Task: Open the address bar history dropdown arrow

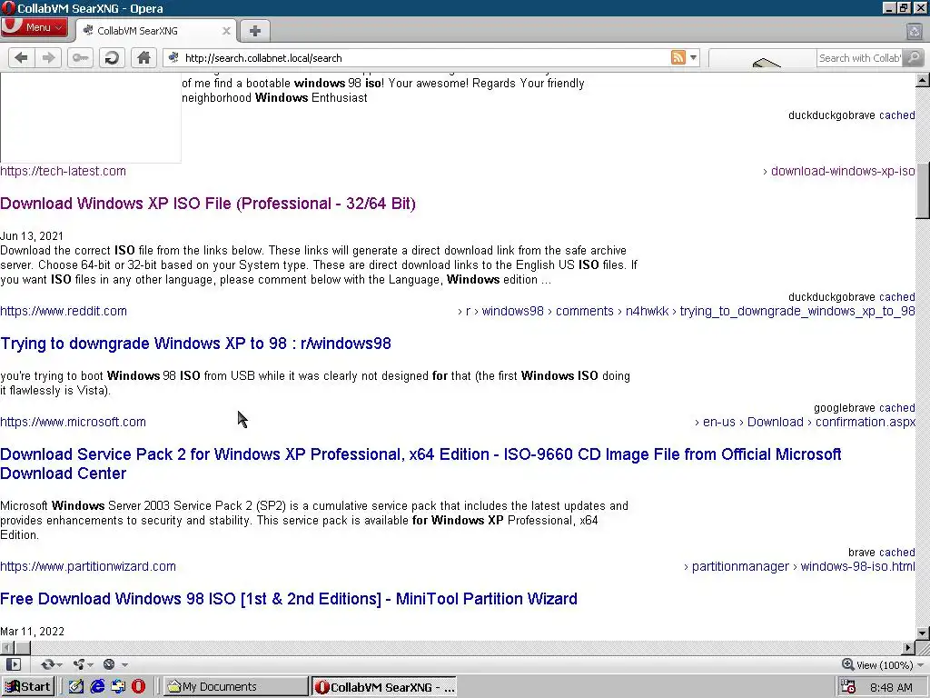Action: coord(693,57)
